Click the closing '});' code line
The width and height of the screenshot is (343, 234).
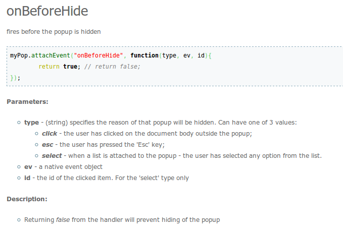tap(15, 78)
